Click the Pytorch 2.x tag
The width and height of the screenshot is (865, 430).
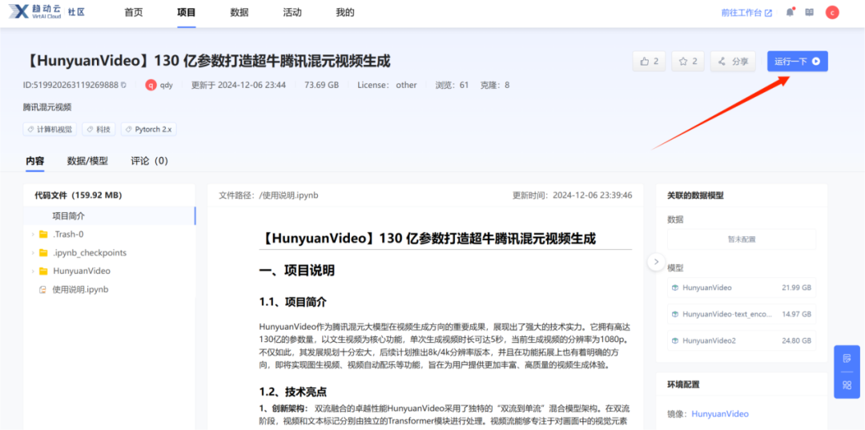tap(148, 130)
